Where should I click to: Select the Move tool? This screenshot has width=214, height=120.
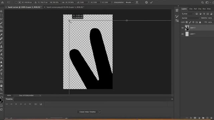coord(1,11)
